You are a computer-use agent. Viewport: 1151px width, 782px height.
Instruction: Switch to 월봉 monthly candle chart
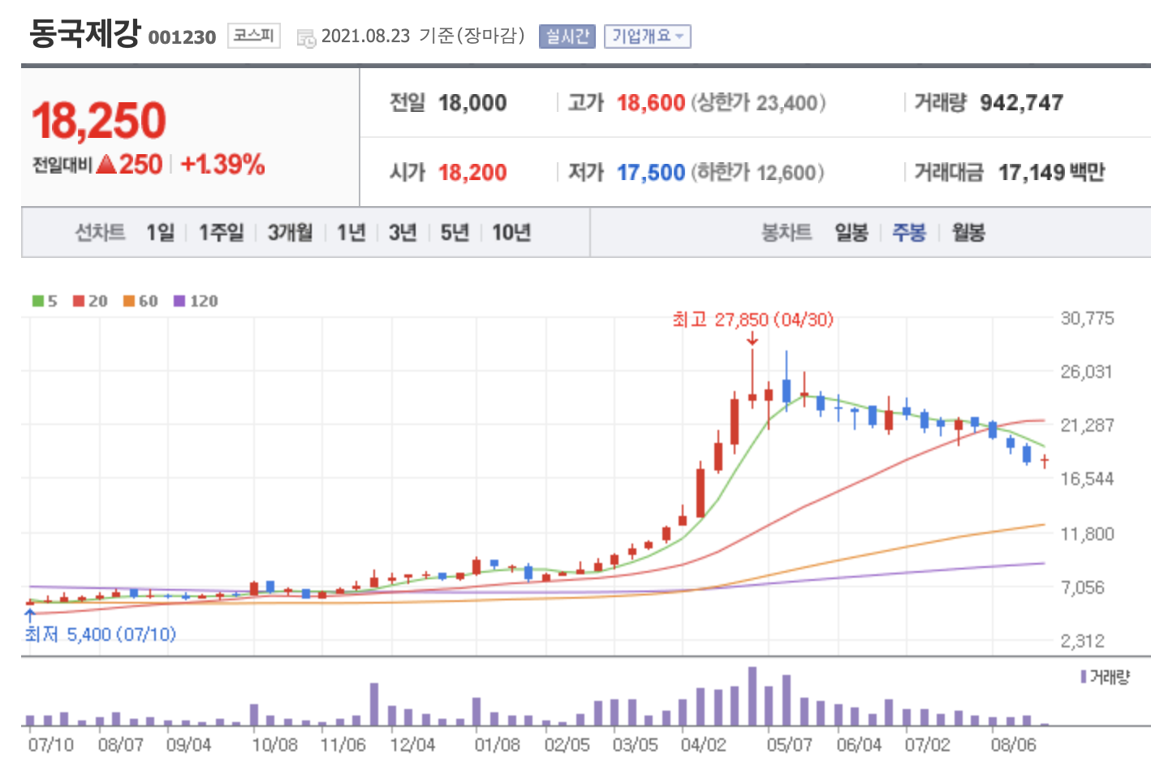point(968,233)
